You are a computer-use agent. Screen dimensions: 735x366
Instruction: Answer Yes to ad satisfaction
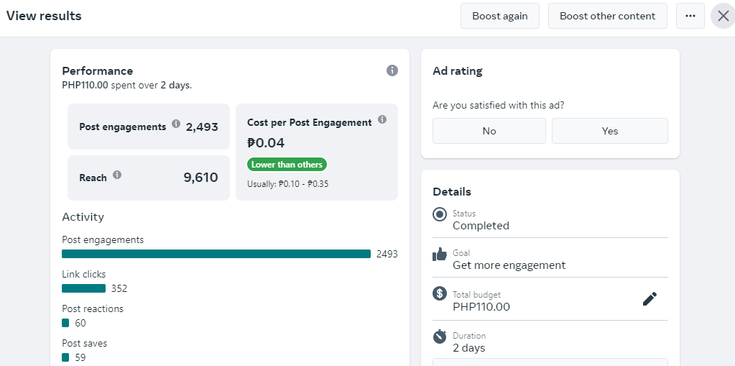pos(610,131)
